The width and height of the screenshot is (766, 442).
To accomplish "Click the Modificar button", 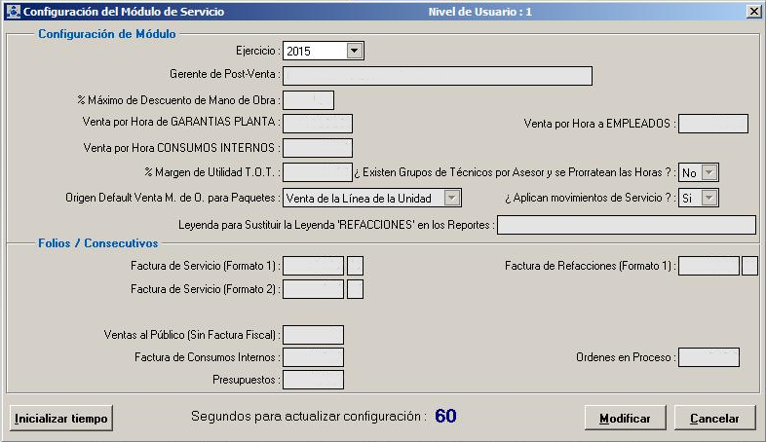I will pyautogui.click(x=625, y=418).
